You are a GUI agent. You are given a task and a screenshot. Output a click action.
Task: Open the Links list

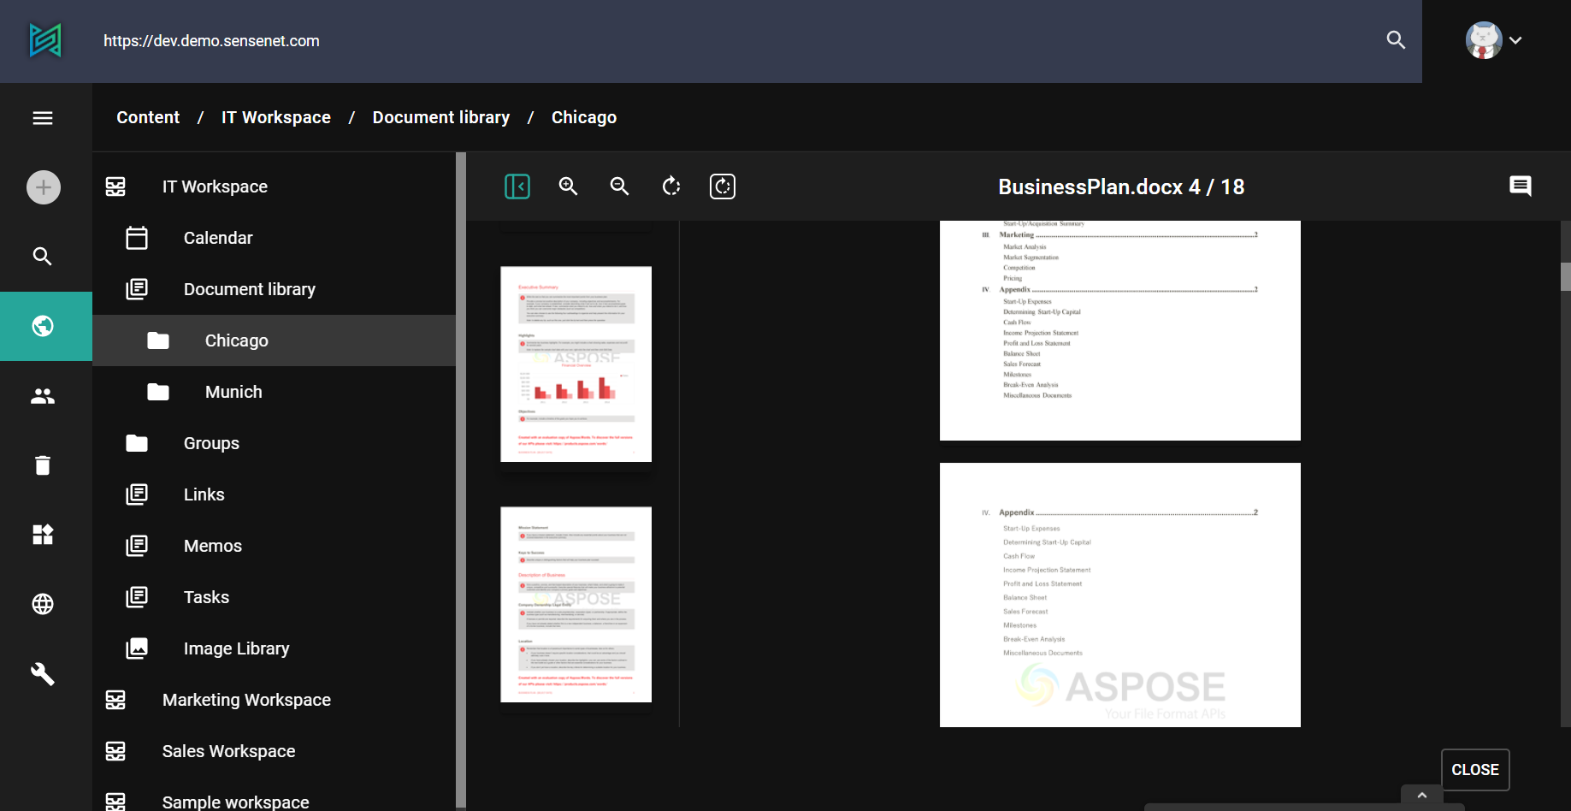click(274, 494)
